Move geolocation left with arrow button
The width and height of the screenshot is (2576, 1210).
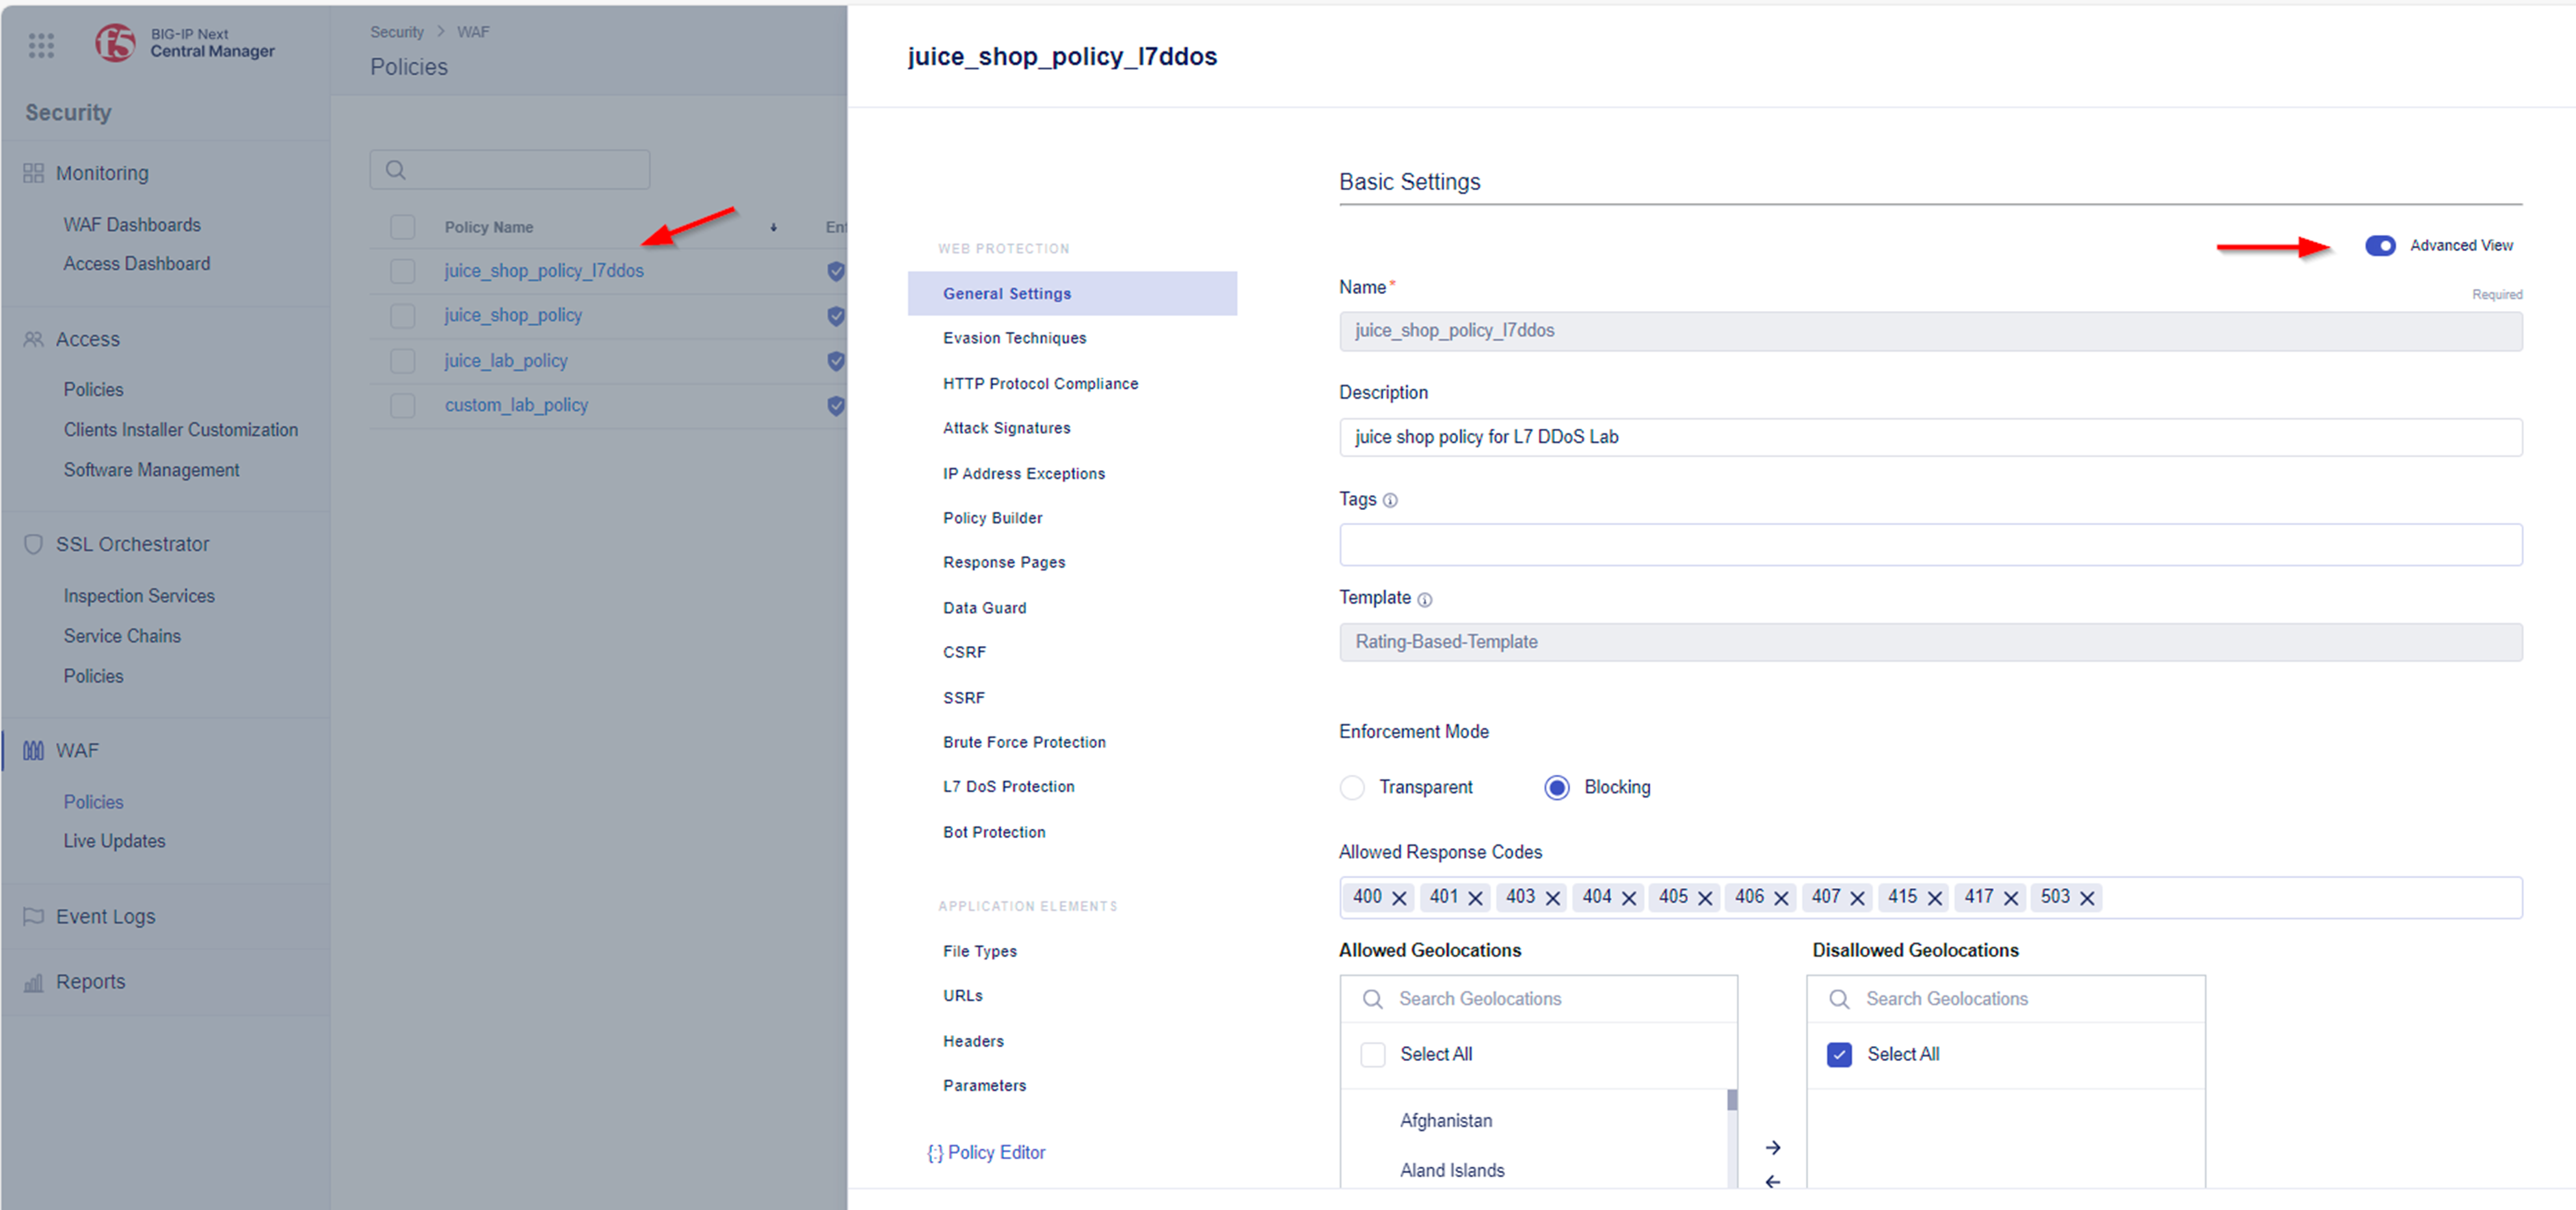click(1773, 1181)
